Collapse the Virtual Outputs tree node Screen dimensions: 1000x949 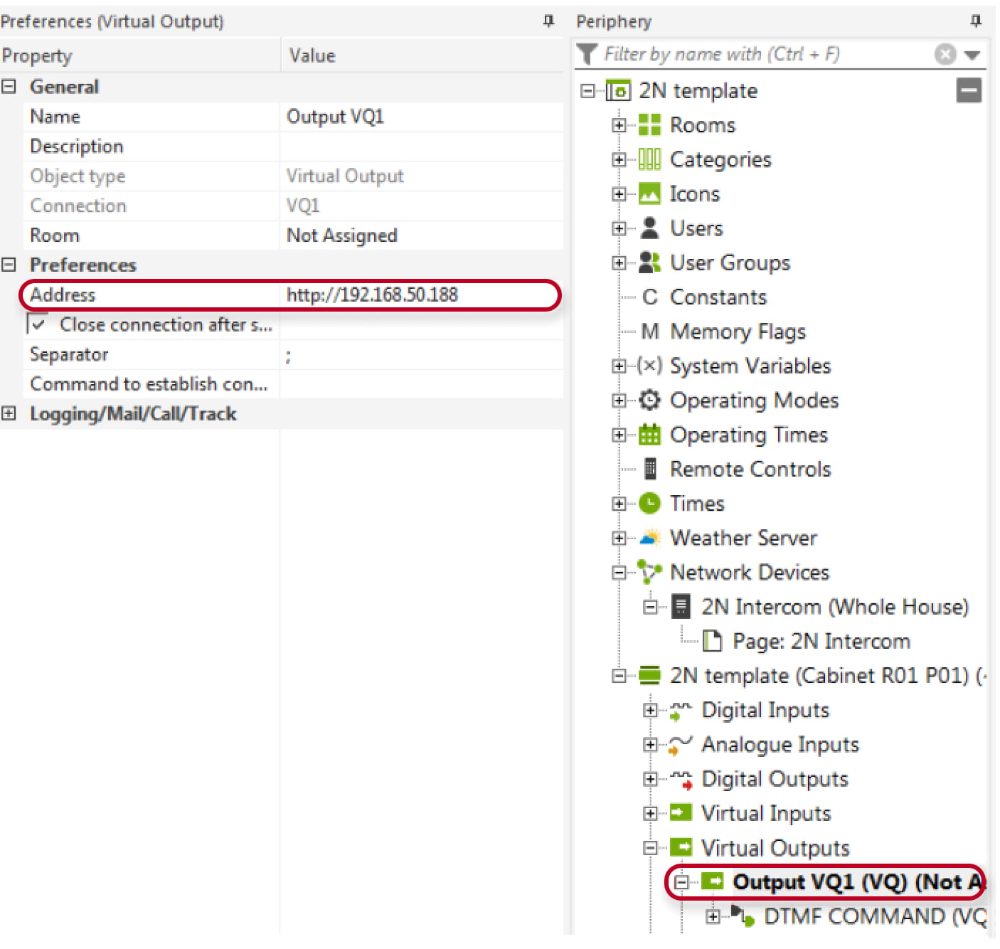[x=650, y=847]
